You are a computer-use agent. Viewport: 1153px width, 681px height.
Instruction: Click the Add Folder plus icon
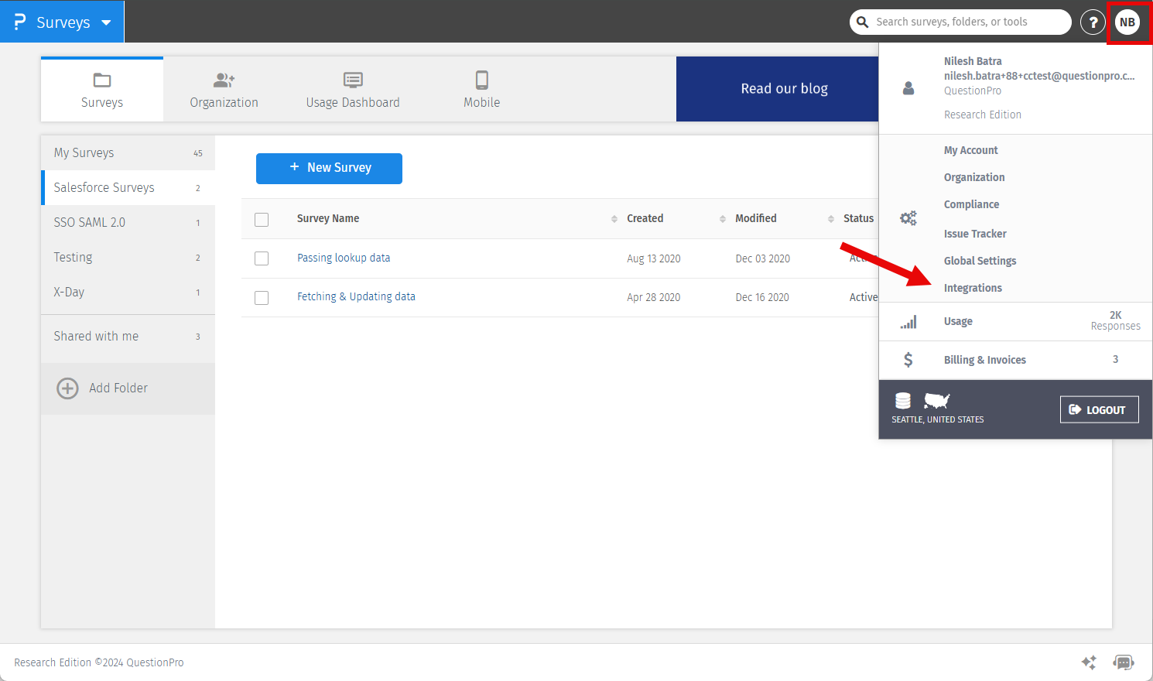tap(67, 388)
